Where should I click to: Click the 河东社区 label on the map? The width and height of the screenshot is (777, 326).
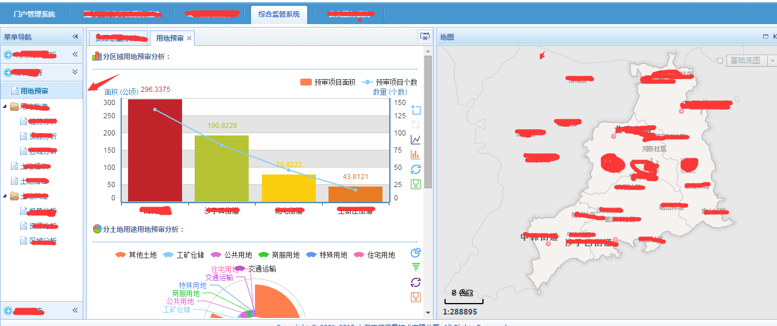654,149
